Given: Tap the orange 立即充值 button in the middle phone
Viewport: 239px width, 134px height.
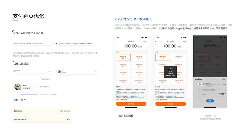Looking at the screenshot, I should pyautogui.click(x=170, y=104).
